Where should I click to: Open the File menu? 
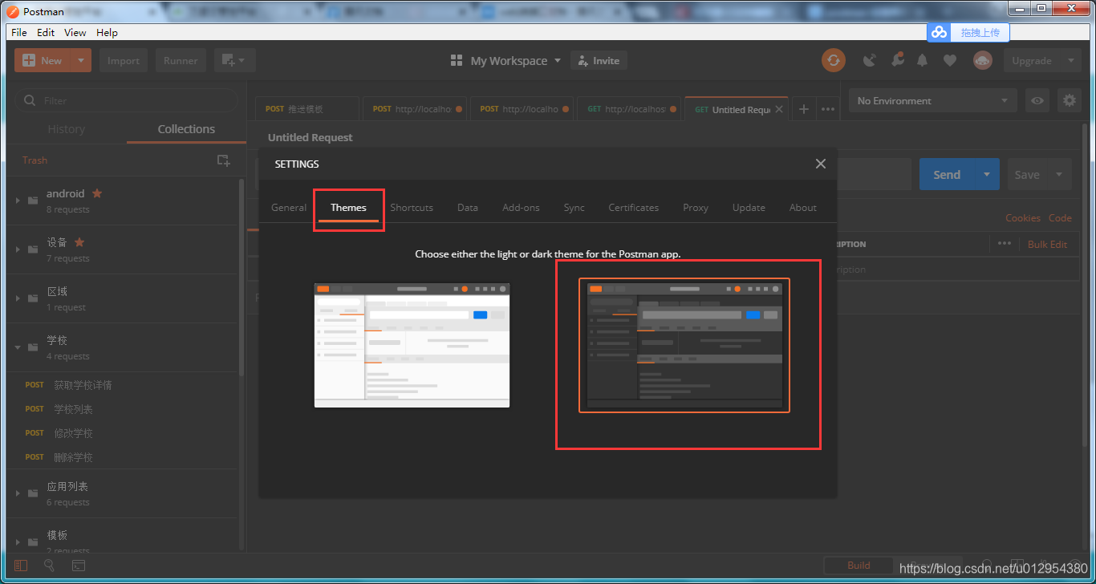19,32
